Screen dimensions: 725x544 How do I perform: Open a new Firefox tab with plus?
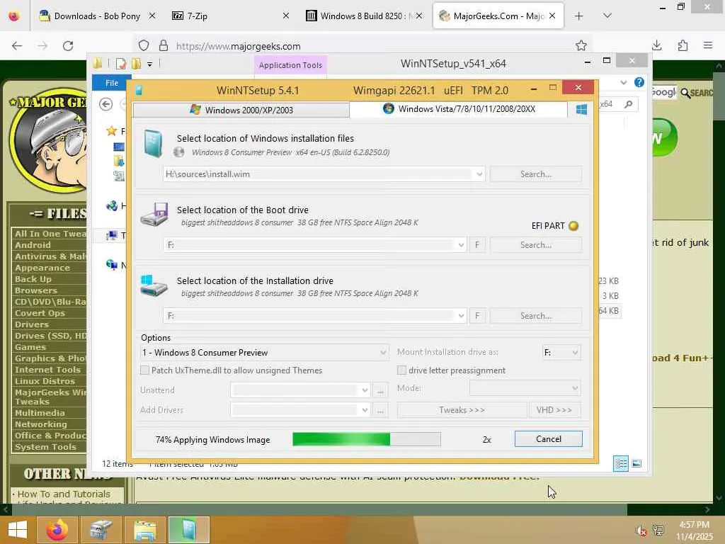579,16
